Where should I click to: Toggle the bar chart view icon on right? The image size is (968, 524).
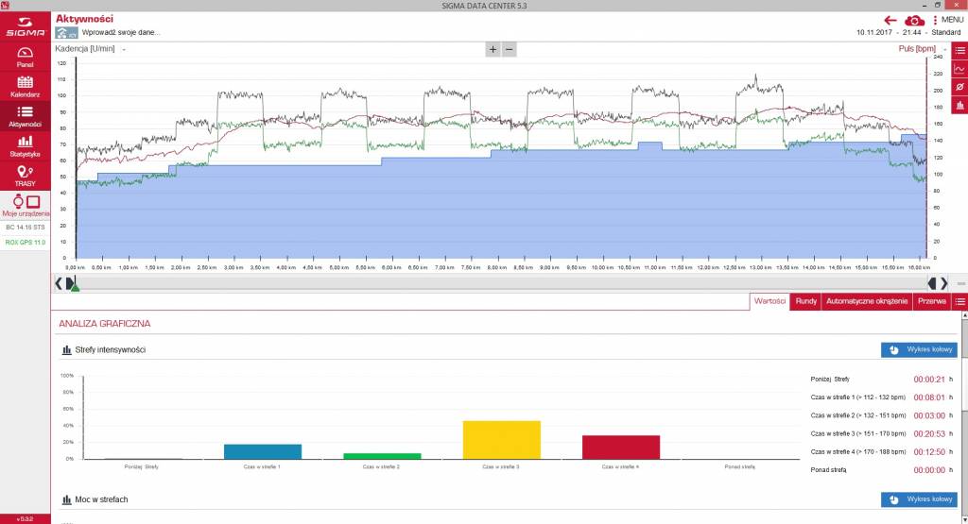pos(959,106)
